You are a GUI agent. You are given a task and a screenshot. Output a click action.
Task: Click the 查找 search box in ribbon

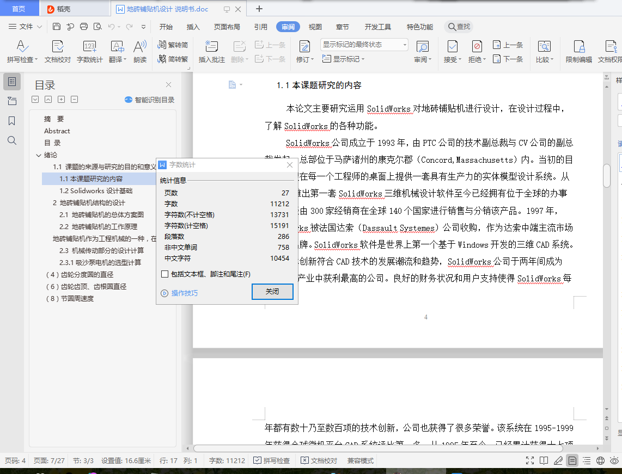coord(459,27)
